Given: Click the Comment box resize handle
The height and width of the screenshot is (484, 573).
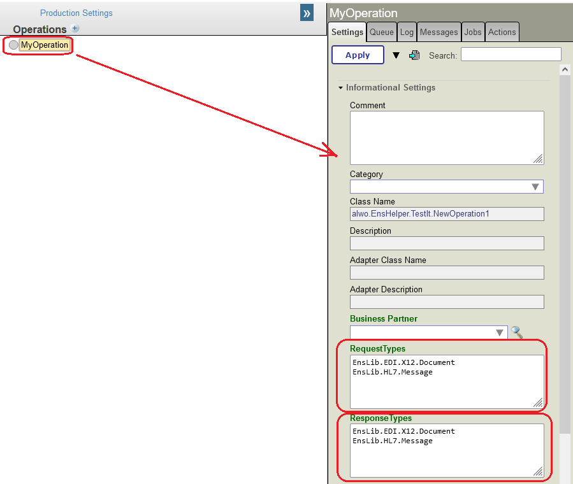Looking at the screenshot, I should pyautogui.click(x=538, y=159).
